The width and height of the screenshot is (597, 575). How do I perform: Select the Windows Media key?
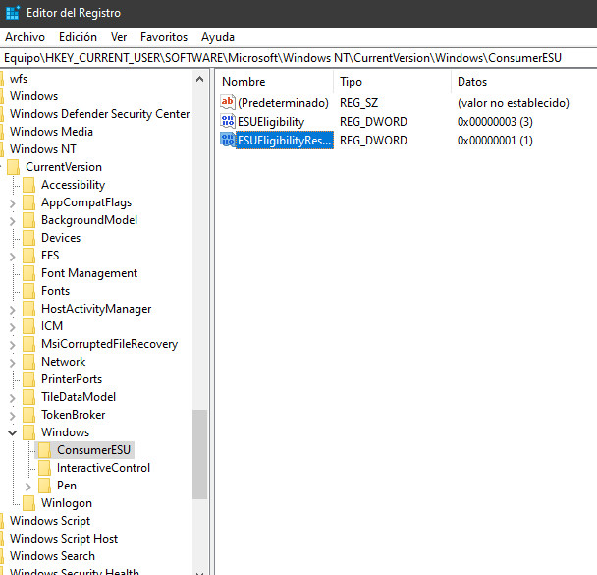point(51,132)
